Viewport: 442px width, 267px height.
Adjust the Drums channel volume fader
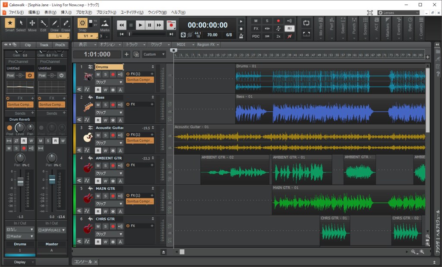tap(20, 182)
